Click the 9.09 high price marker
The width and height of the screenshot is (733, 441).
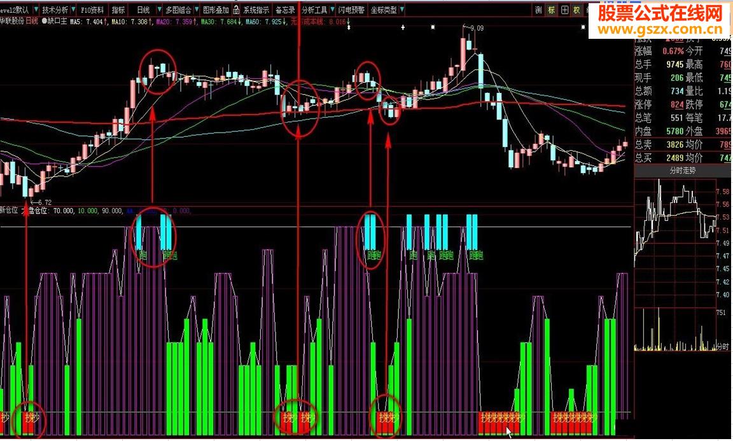click(477, 28)
